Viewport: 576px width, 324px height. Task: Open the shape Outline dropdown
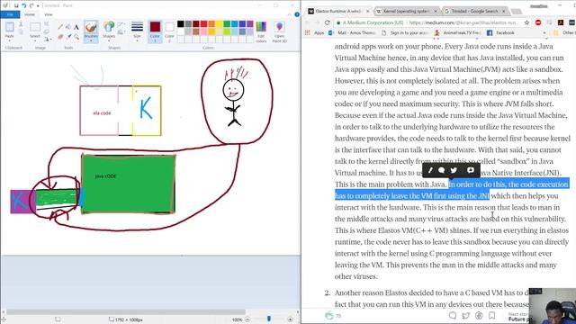coord(121,25)
